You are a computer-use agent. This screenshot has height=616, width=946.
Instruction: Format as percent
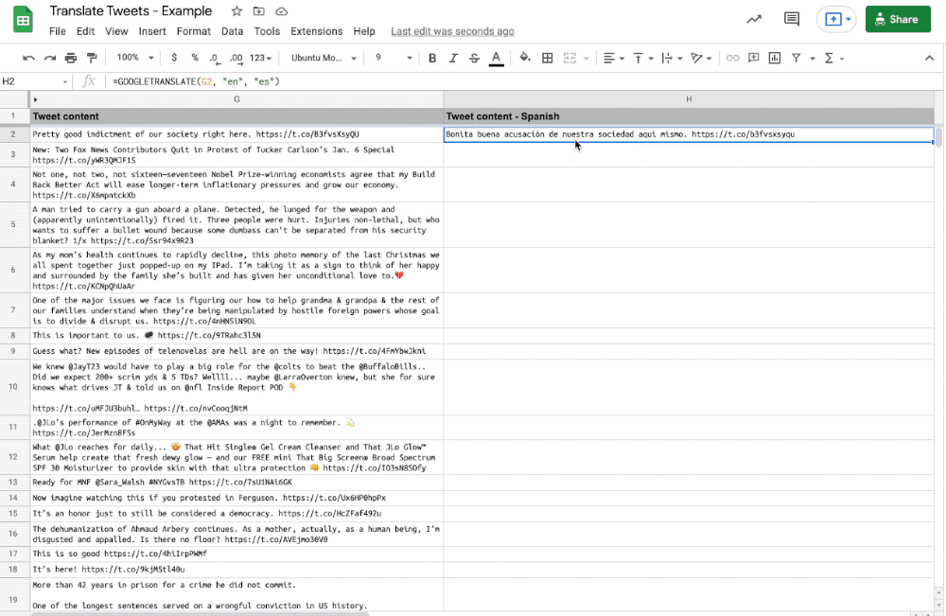[x=195, y=58]
